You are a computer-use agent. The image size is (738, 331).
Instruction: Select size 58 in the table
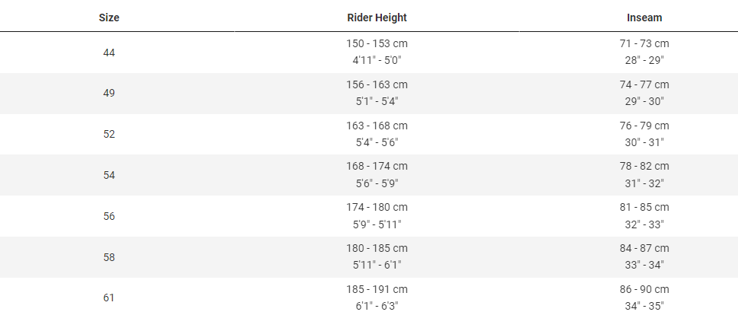[x=109, y=257]
